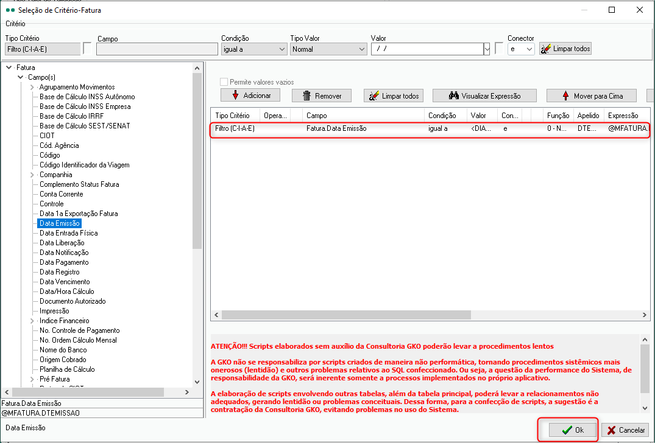Expand the Indice Financeiro tree node
The image size is (655, 443).
[x=32, y=321]
